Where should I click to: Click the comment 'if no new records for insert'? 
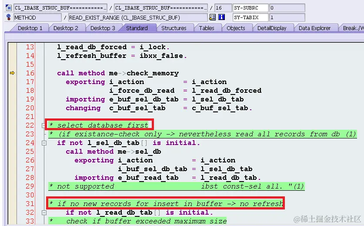pyautogui.click(x=170, y=204)
